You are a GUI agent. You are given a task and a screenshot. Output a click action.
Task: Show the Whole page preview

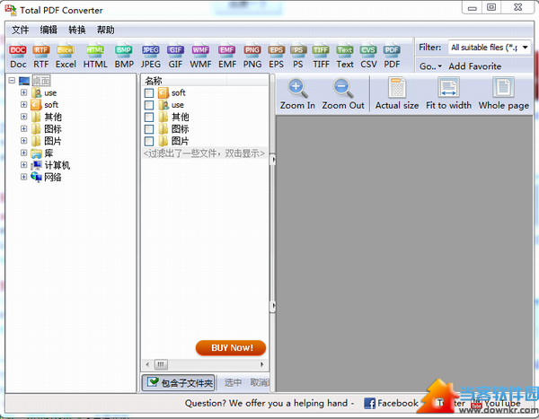pyautogui.click(x=504, y=94)
